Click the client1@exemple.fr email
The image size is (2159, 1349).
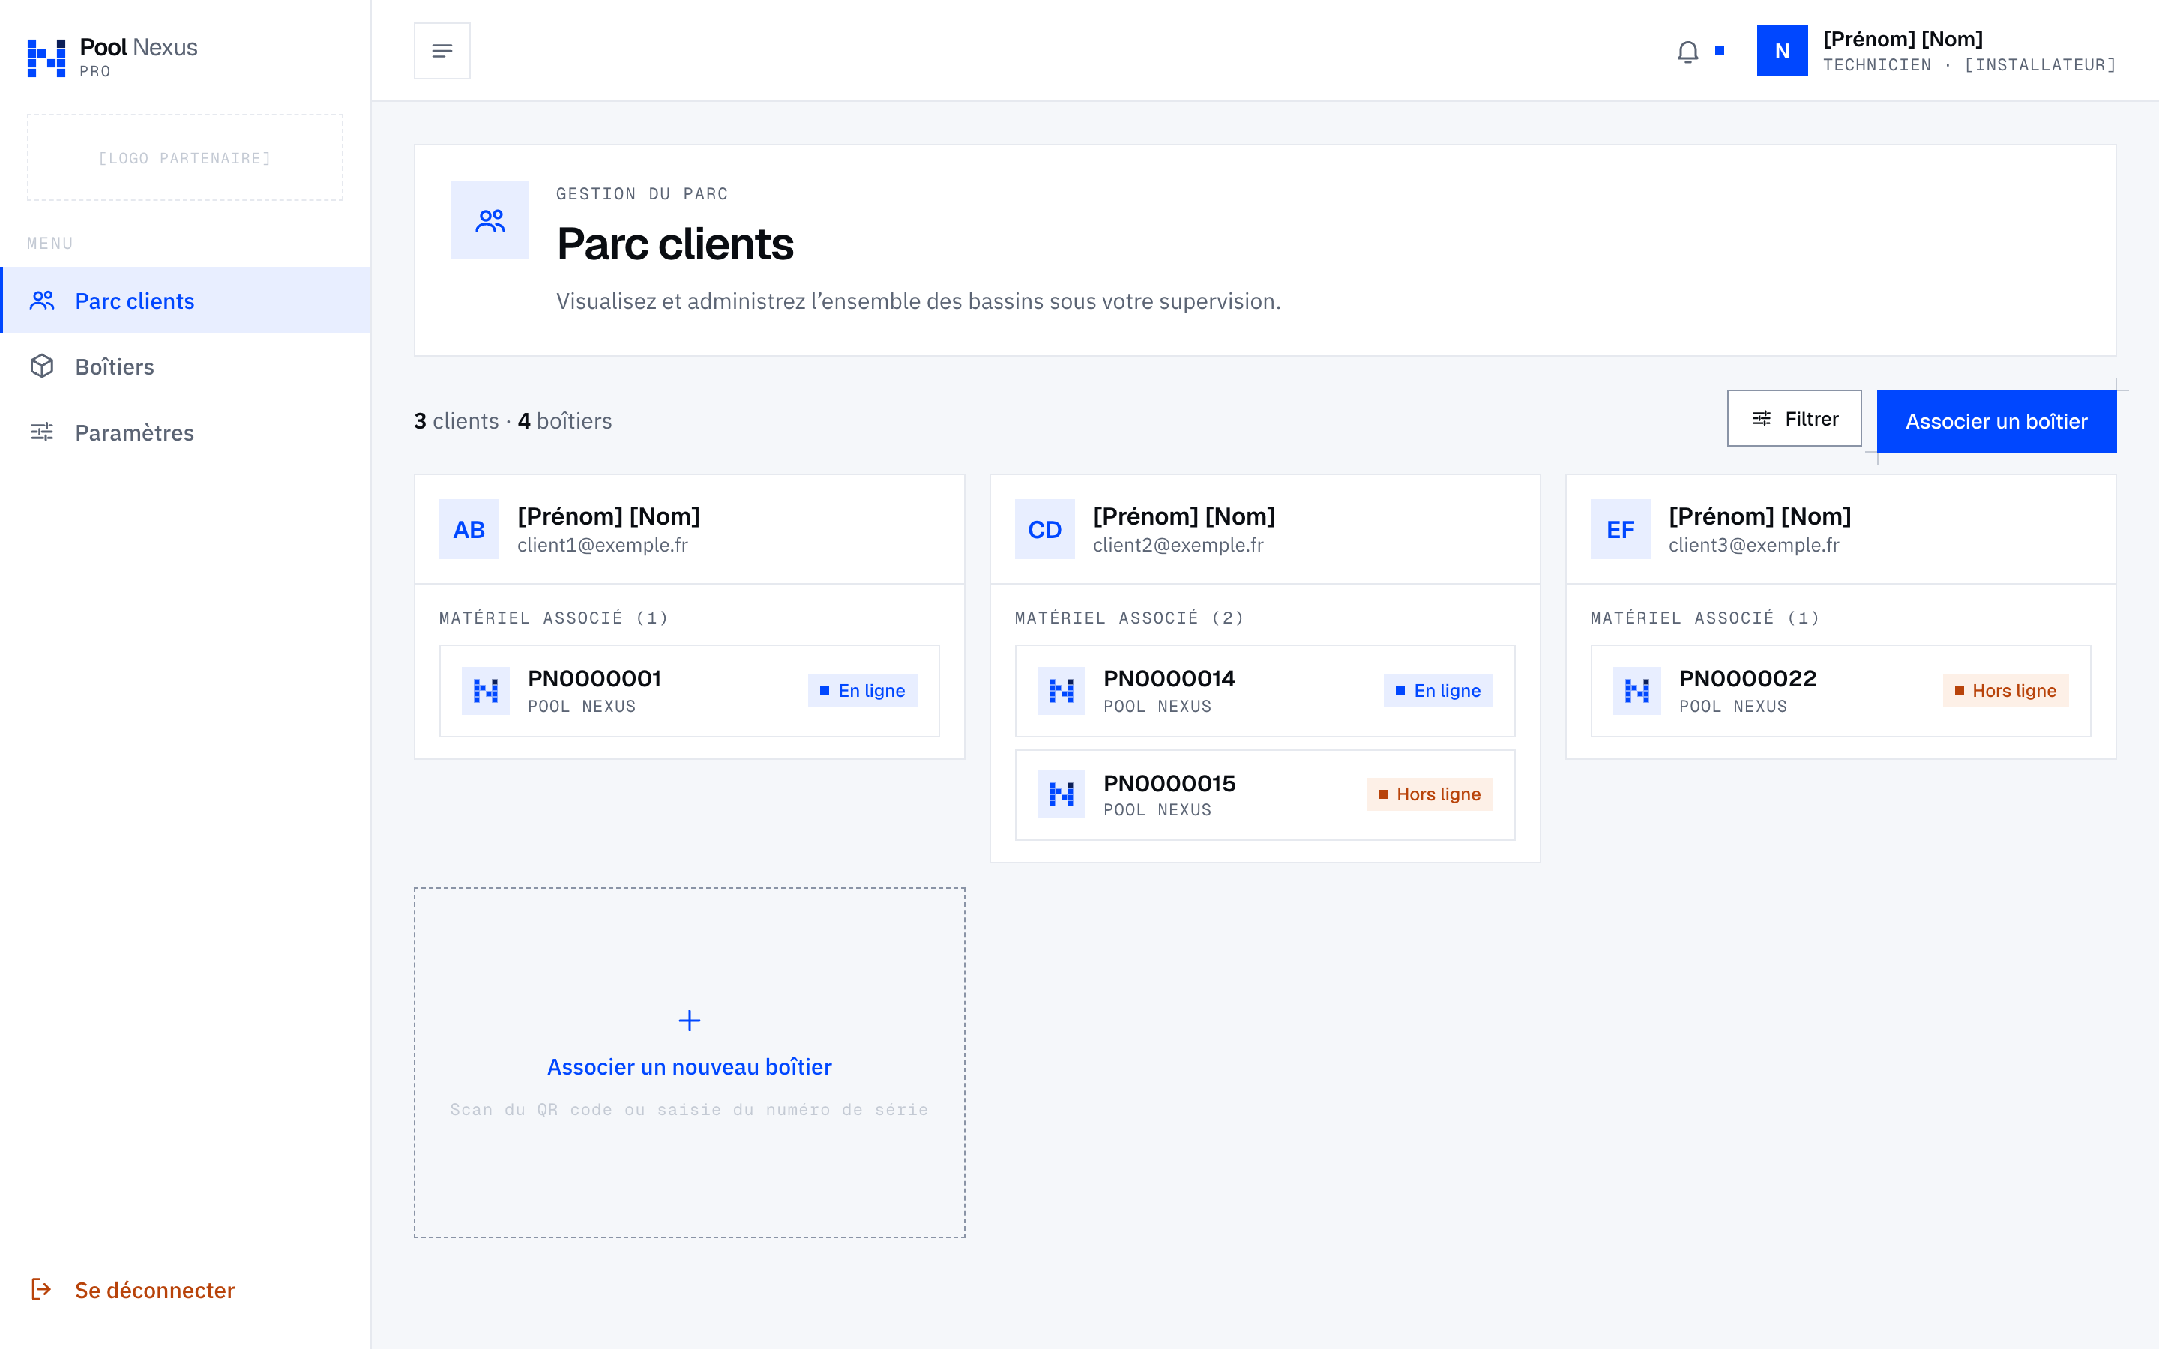(603, 544)
